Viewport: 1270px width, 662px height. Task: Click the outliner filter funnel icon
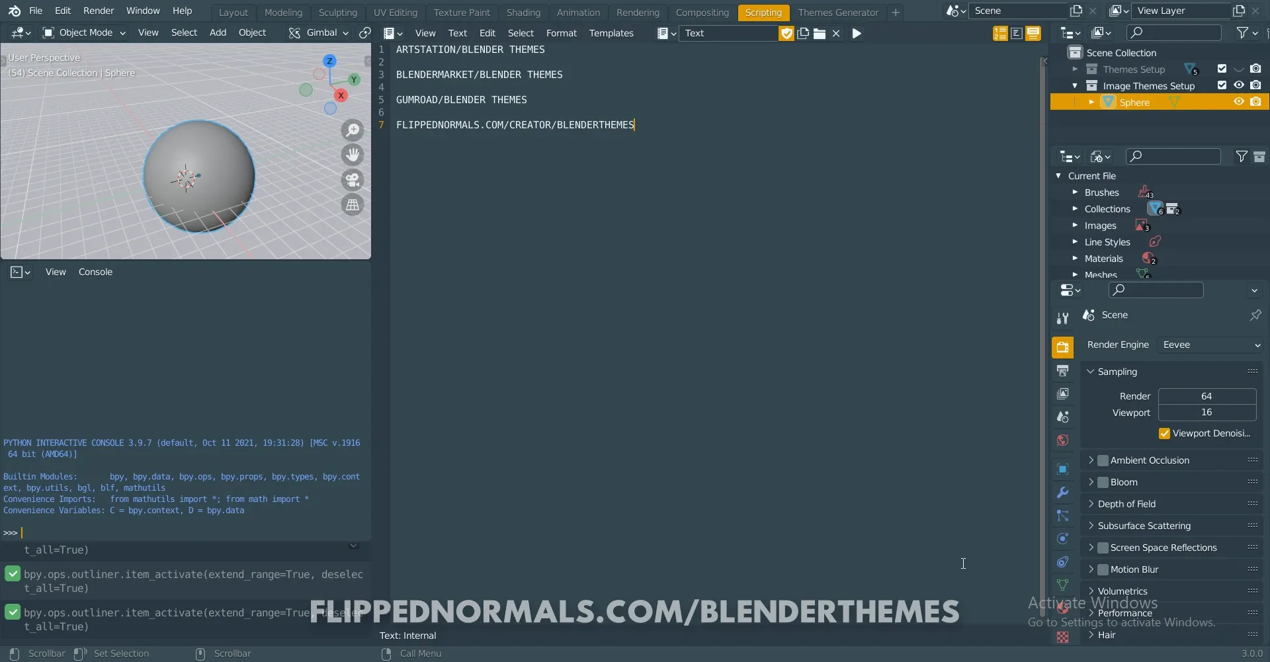coord(1242,32)
